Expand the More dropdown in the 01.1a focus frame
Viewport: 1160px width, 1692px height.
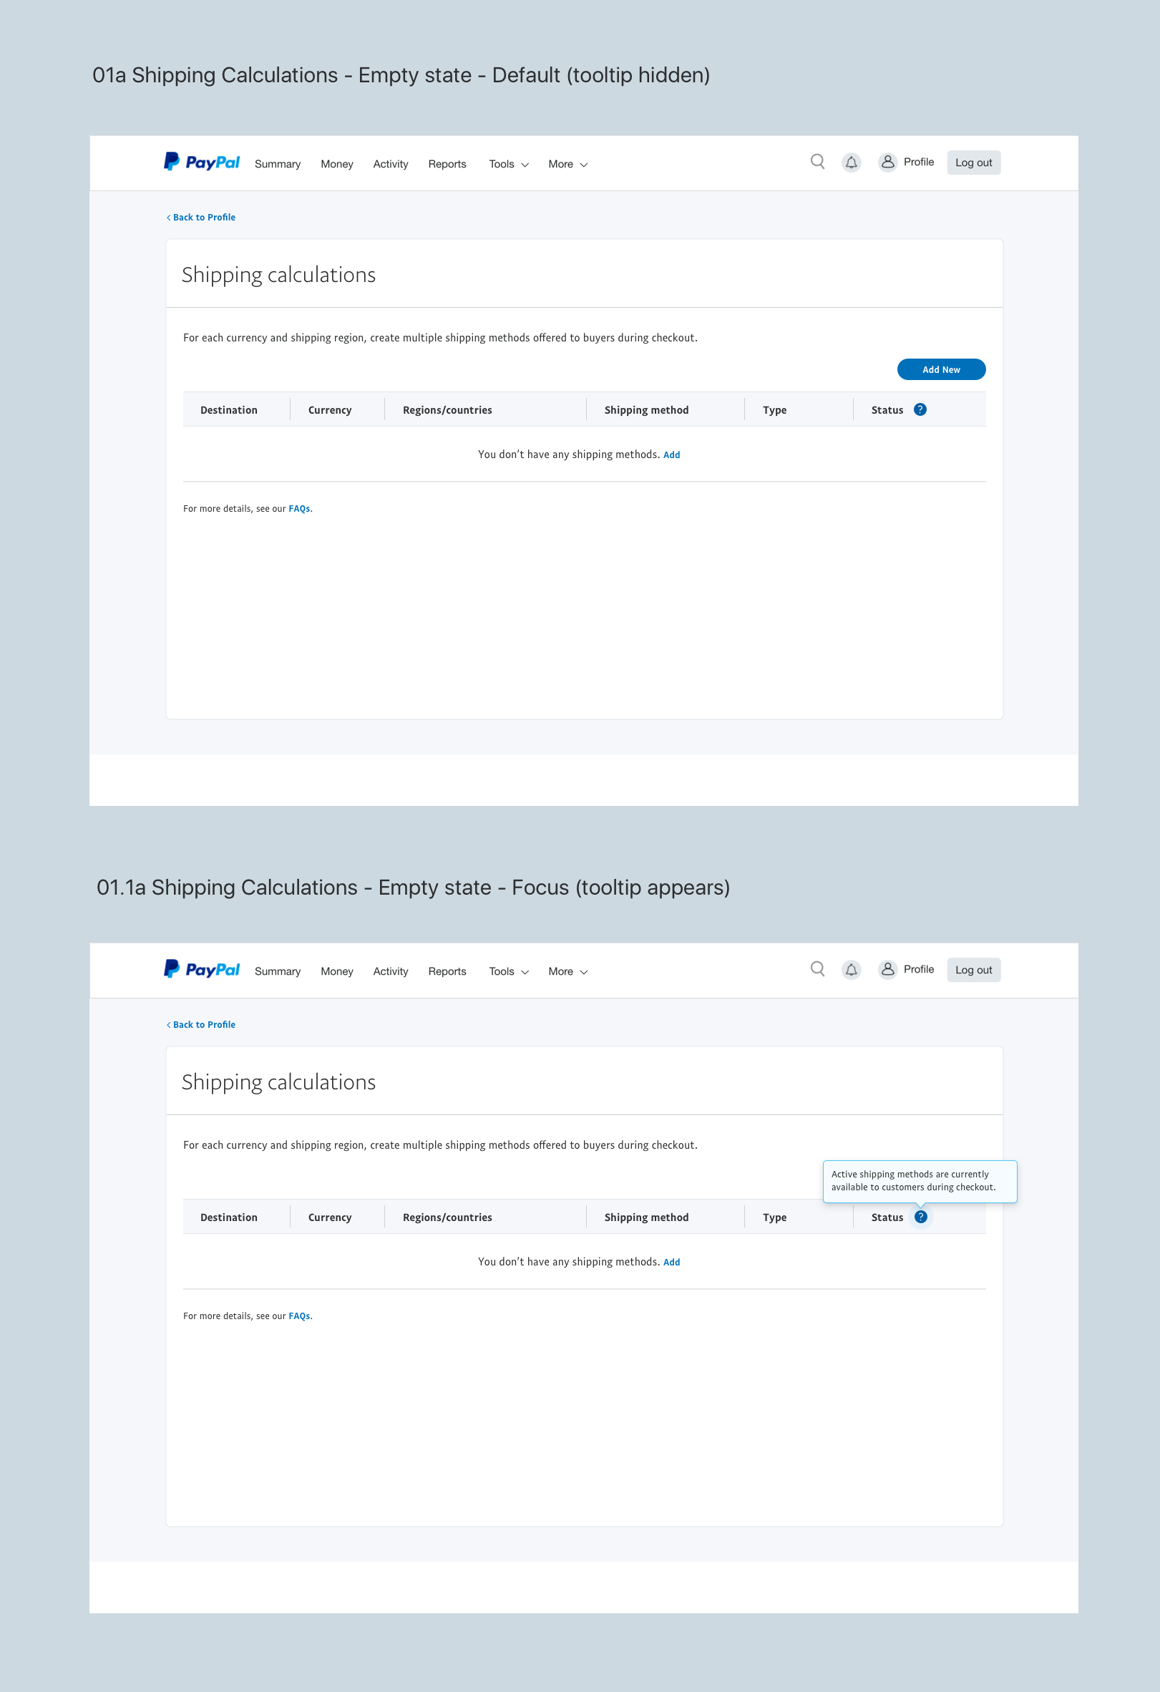(567, 972)
